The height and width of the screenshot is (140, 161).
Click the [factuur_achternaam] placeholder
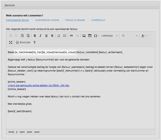pyautogui.click(x=111, y=52)
